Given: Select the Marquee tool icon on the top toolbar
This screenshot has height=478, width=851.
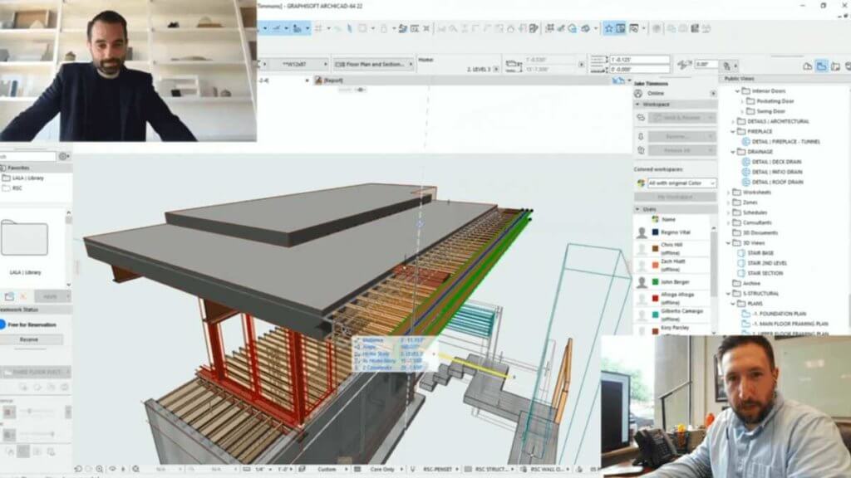Looking at the screenshot, I should click(363, 29).
